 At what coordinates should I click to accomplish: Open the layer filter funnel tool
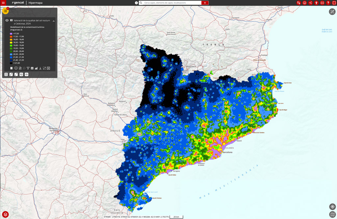pos(28,68)
